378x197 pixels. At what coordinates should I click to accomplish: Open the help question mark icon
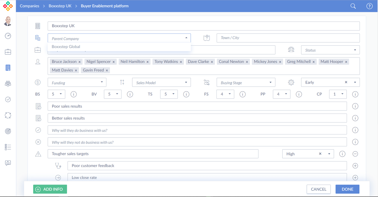click(x=369, y=6)
